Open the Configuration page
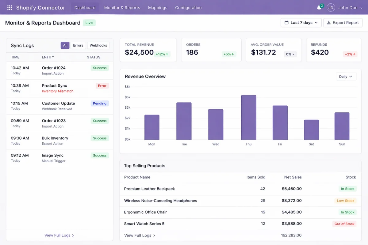The width and height of the screenshot is (368, 245). [x=188, y=7]
